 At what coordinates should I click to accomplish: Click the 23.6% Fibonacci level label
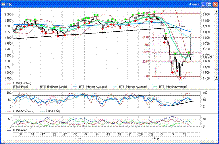coord(146,61)
